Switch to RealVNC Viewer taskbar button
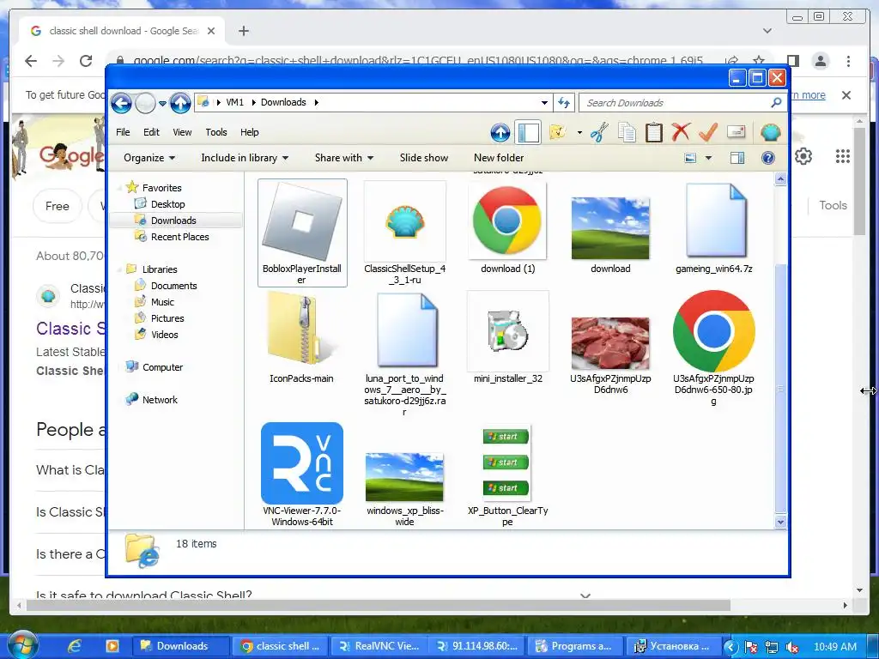Image resolution: width=879 pixels, height=659 pixels. tap(379, 646)
